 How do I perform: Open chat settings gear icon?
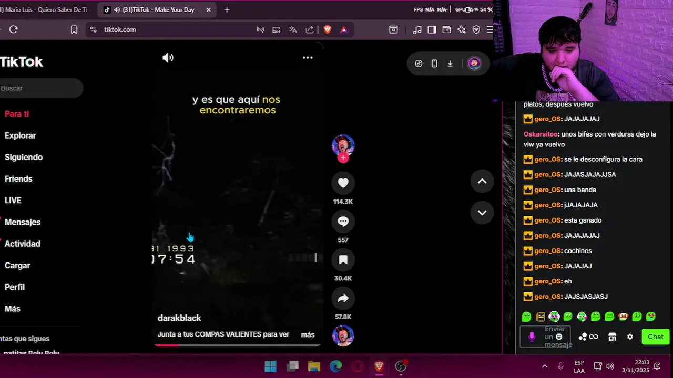coord(630,337)
